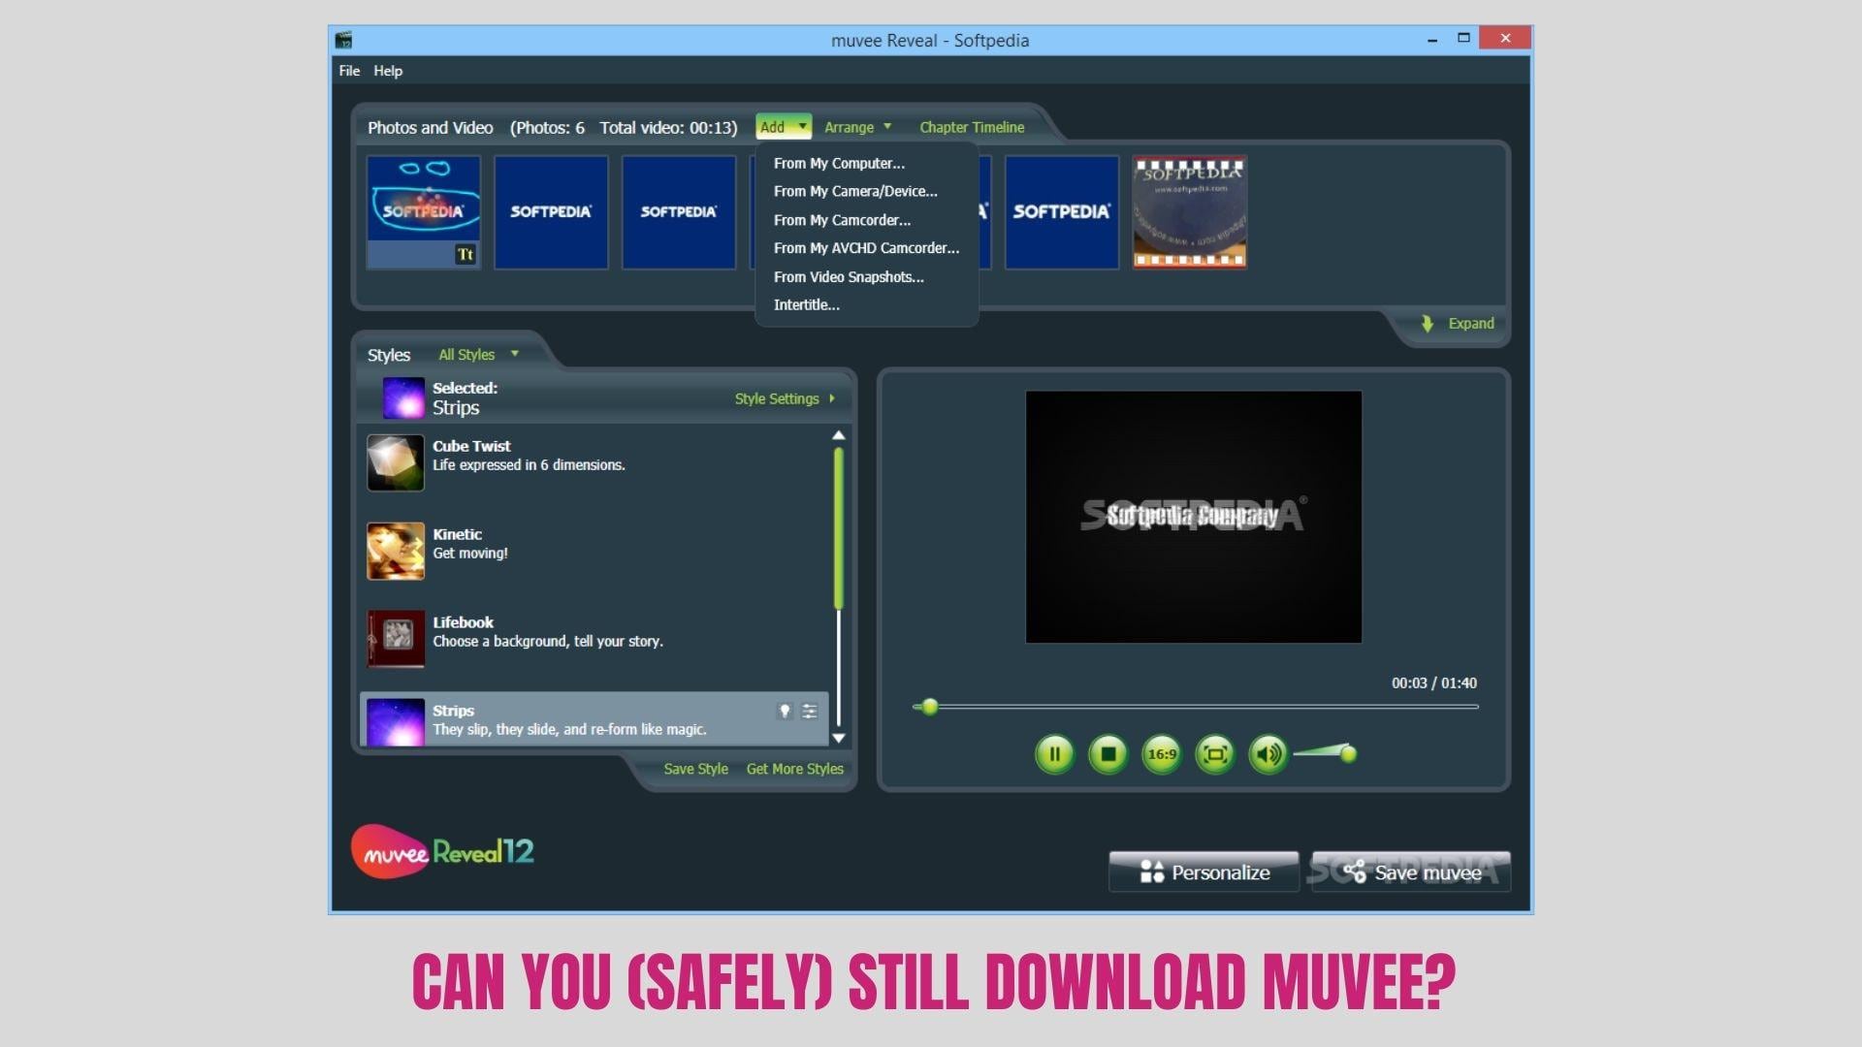Open Get More Styles
The width and height of the screenshot is (1862, 1047).
coord(794,768)
